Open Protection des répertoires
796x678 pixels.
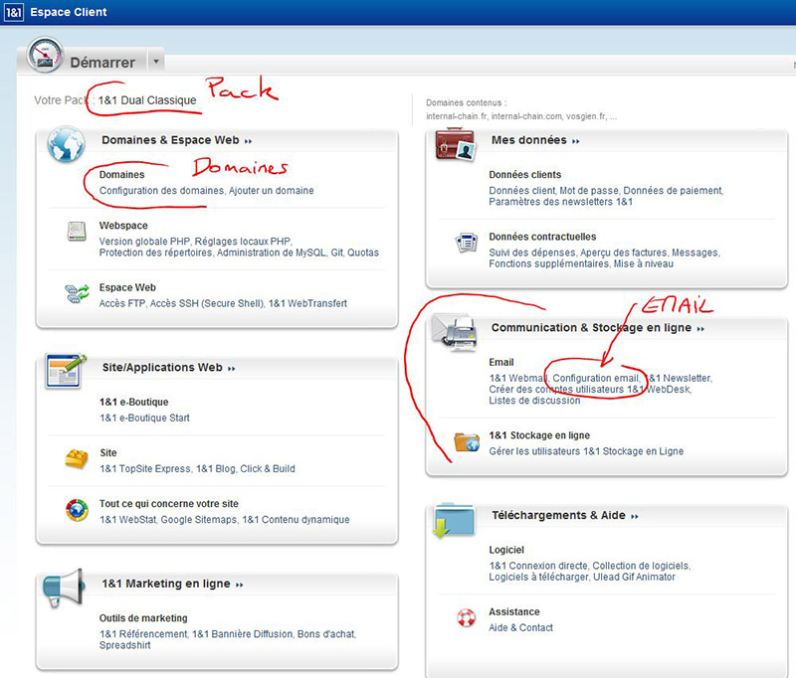(x=156, y=253)
